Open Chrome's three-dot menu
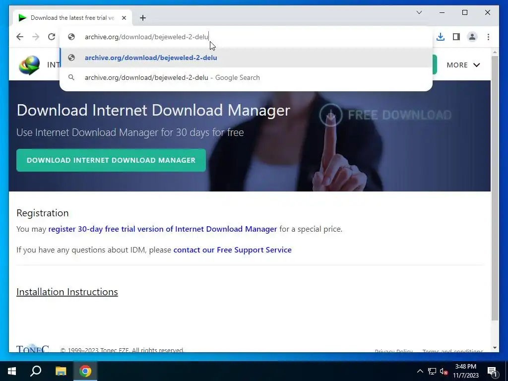Viewport: 508px width, 381px height. [x=488, y=37]
